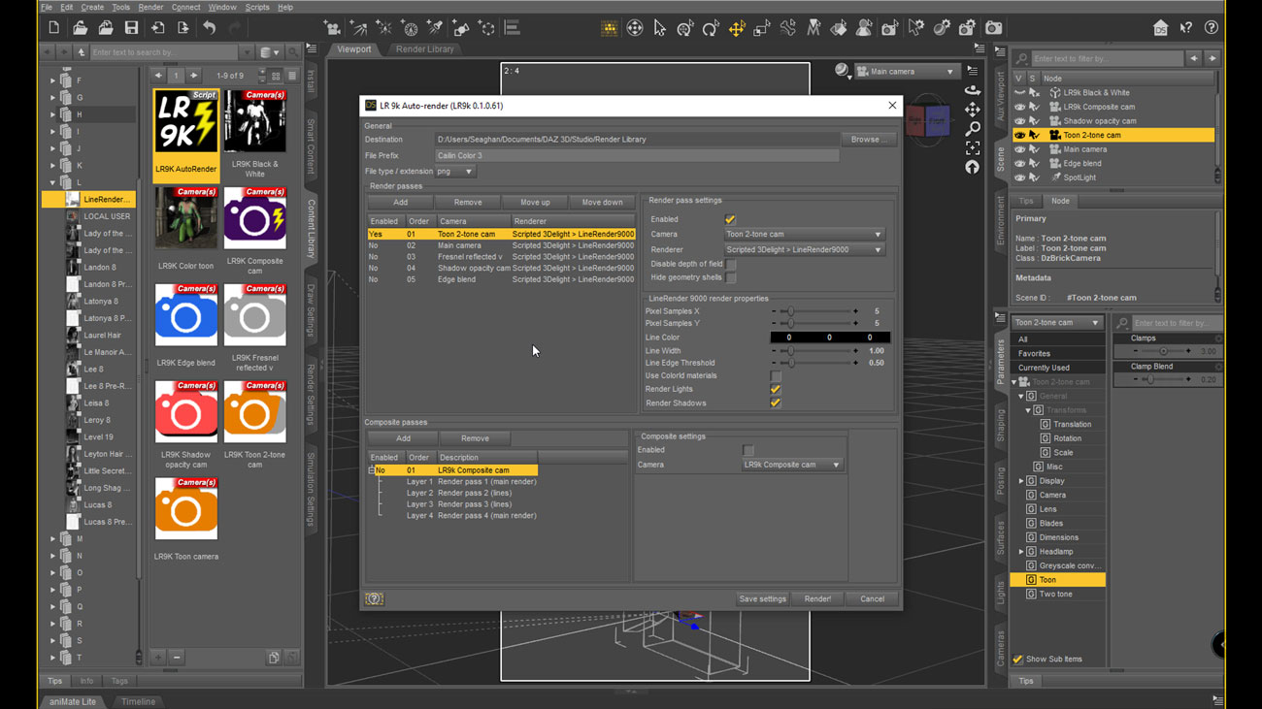Toggle Render Lights checkbox
Viewport: 1262px width, 709px height.
click(x=776, y=389)
